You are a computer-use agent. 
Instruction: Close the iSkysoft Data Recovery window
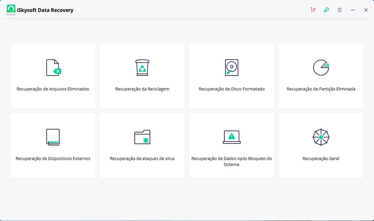pyautogui.click(x=366, y=10)
